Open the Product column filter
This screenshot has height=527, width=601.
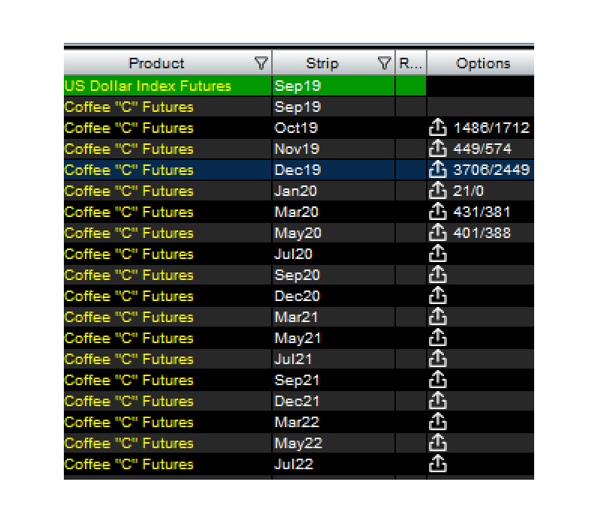point(261,63)
